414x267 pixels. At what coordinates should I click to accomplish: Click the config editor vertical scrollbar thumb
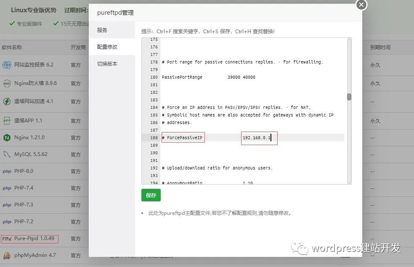tap(349, 97)
